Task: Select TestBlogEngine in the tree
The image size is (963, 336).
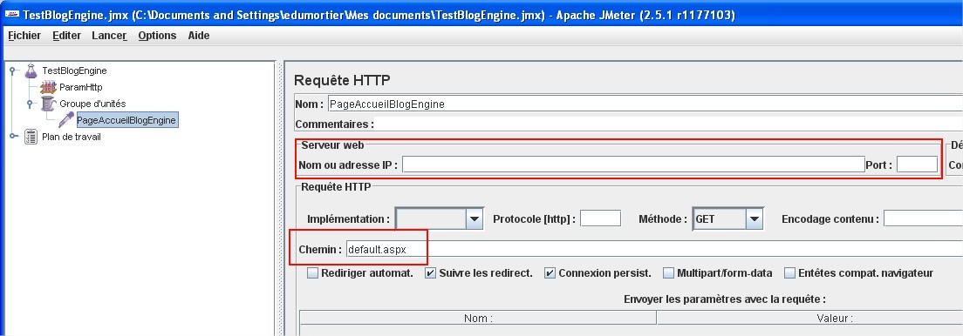Action: pyautogui.click(x=74, y=71)
